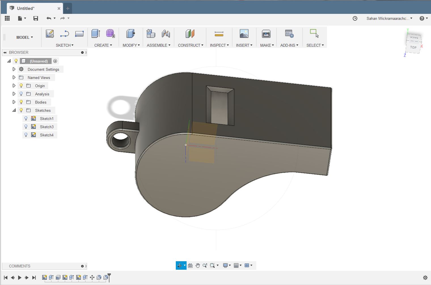Select the Zoom navigation tool
Screen dimensions: 431x285
(205, 265)
